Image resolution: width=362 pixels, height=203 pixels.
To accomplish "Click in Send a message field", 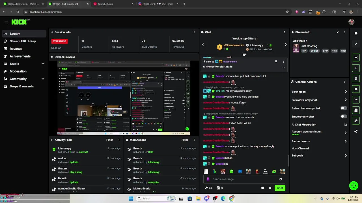I will [x=245, y=179].
